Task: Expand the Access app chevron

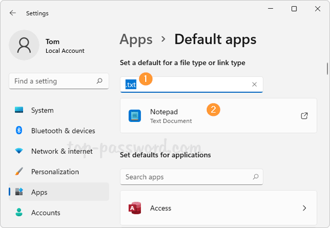Action: click(304, 208)
